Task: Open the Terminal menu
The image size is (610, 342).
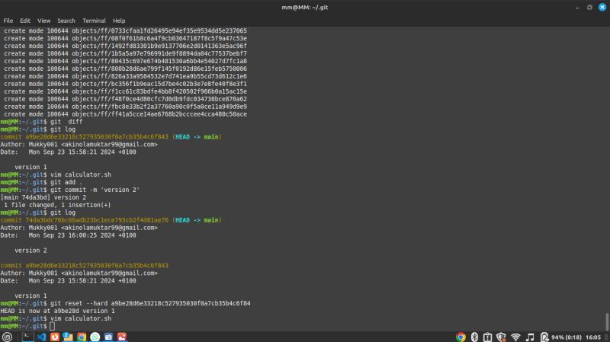Action: 94,21
